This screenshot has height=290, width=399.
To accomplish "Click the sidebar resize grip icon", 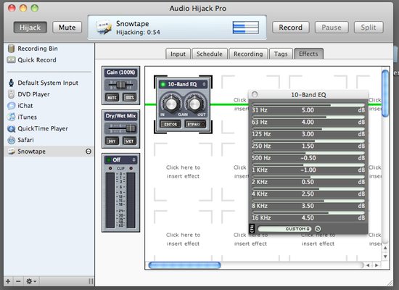I will pos(91,281).
